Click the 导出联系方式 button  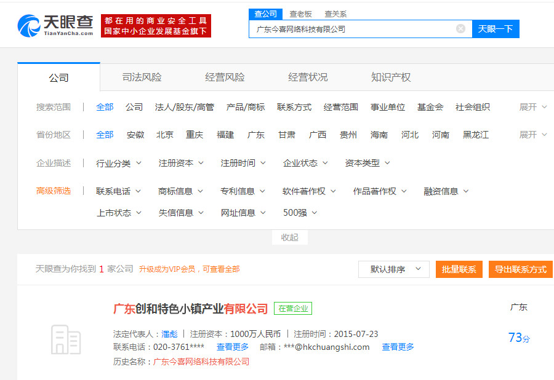521,269
